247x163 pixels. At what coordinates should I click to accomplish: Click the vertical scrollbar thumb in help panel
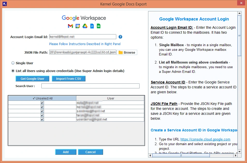[239, 36]
